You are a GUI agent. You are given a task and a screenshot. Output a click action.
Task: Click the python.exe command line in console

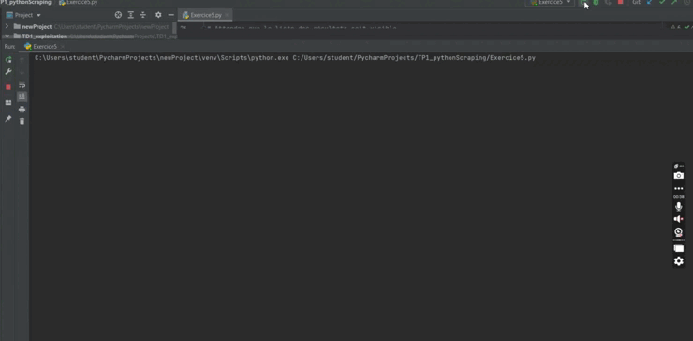click(x=285, y=58)
